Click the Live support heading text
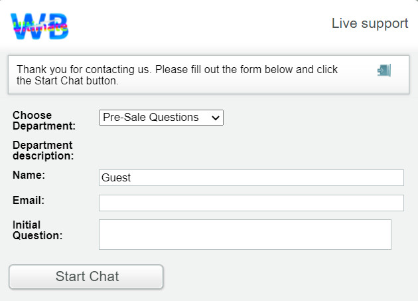418x301 pixels. coord(370,23)
